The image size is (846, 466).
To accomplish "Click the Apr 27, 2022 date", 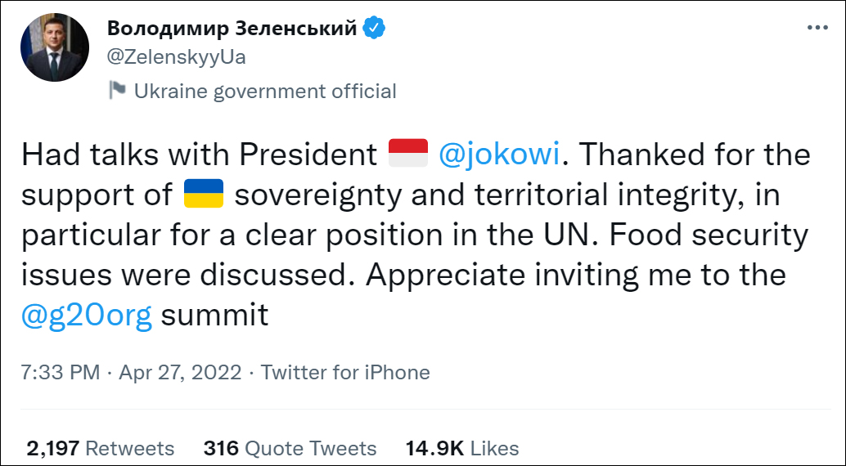I will click(x=180, y=373).
